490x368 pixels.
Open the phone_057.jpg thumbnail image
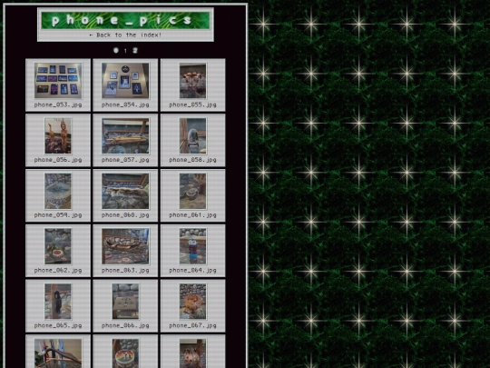125,135
